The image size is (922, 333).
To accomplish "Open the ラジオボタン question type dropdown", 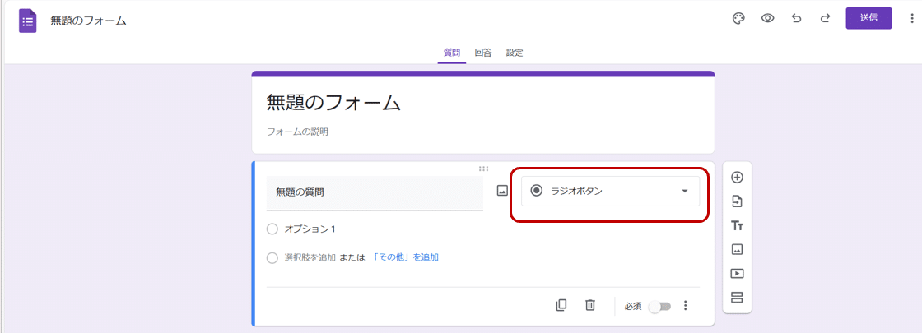I will pos(610,191).
